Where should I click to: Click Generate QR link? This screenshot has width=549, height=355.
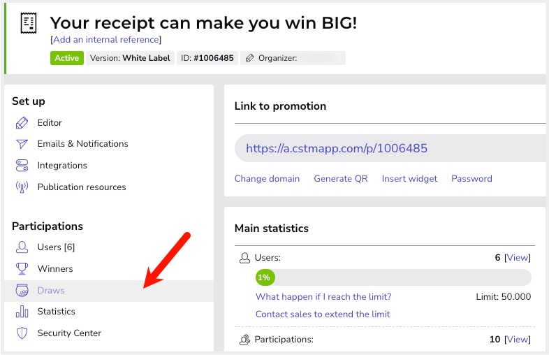[341, 179]
